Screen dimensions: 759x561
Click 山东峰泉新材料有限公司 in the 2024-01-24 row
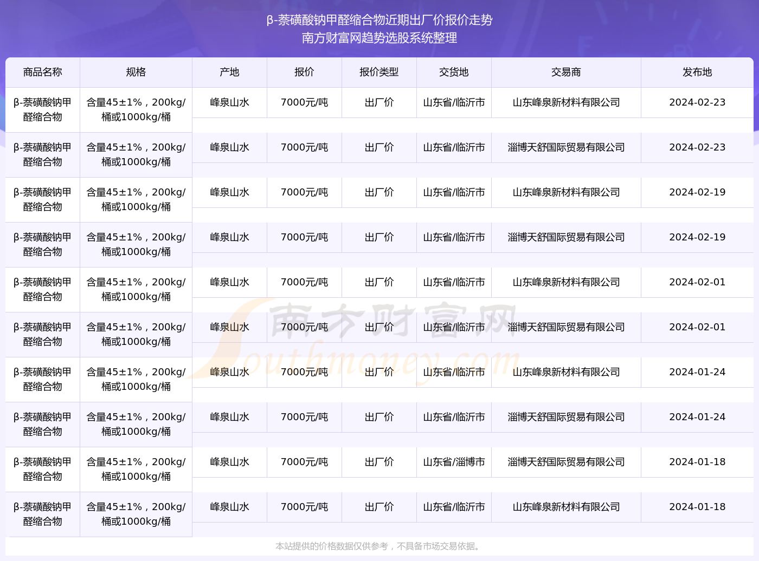(566, 372)
